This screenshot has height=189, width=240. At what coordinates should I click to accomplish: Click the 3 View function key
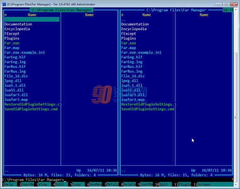click(x=44, y=184)
